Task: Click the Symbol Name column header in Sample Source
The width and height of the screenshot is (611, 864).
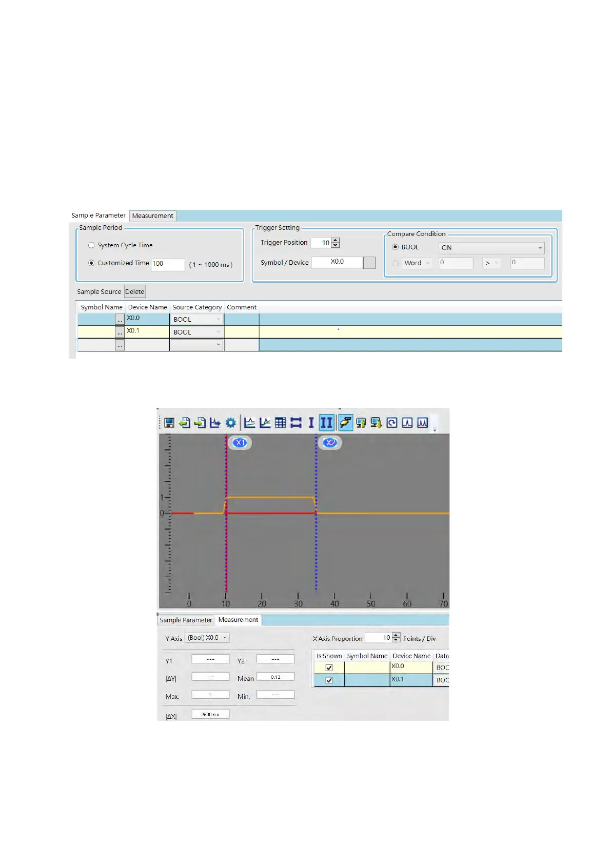Action: point(102,307)
